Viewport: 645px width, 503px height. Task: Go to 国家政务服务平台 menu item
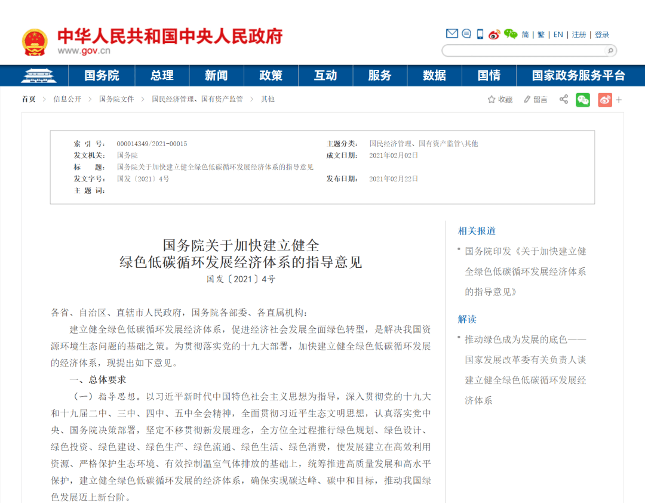click(578, 76)
